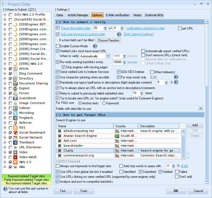212x198 pixels.
Task: Expand the Article tree node
Action: pos(5,69)
